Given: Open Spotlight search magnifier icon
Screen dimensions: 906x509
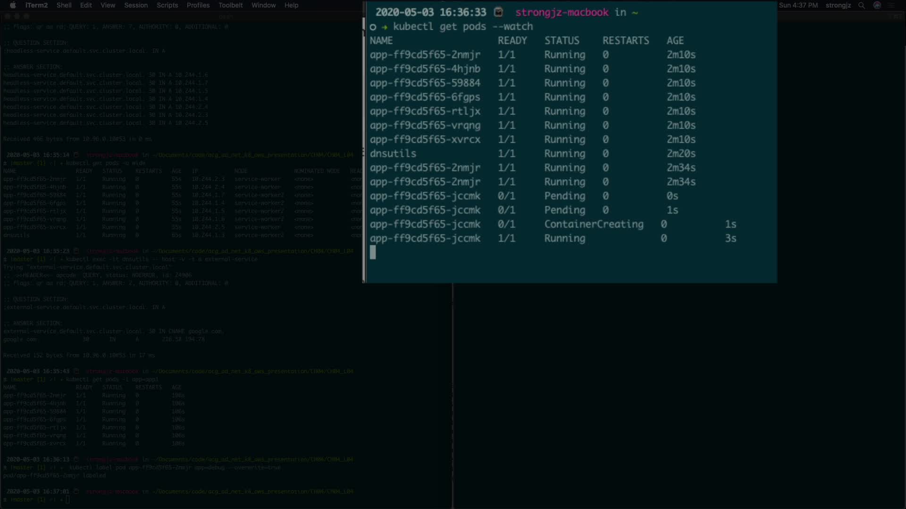Looking at the screenshot, I should coord(862,5).
